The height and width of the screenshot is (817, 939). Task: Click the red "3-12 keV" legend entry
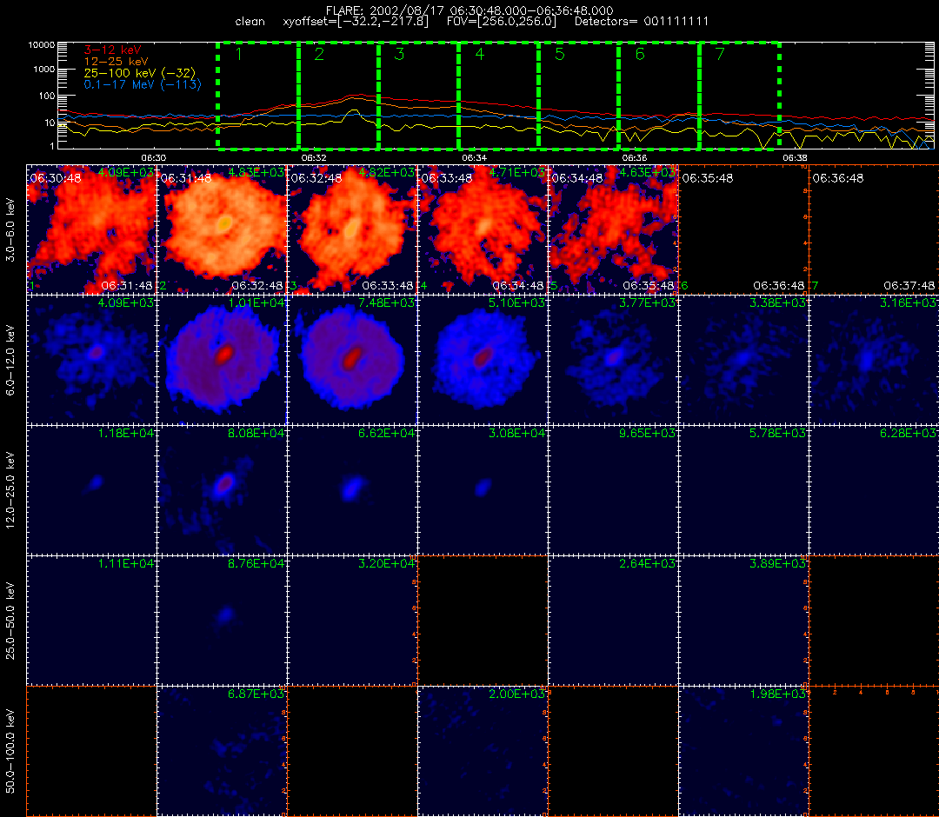pyautogui.click(x=112, y=50)
